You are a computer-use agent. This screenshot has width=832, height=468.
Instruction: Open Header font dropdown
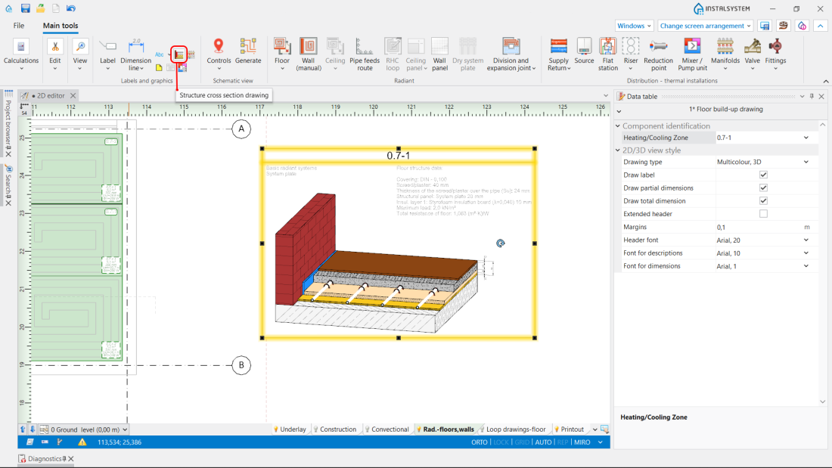(806, 240)
